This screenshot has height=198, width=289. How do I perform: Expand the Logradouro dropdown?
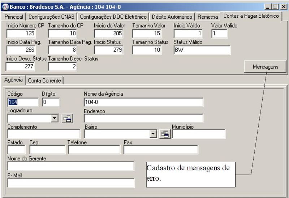pyautogui.click(x=55, y=118)
